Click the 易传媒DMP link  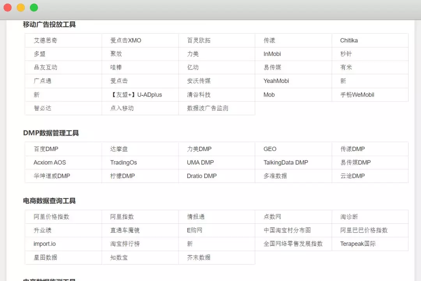356,162
